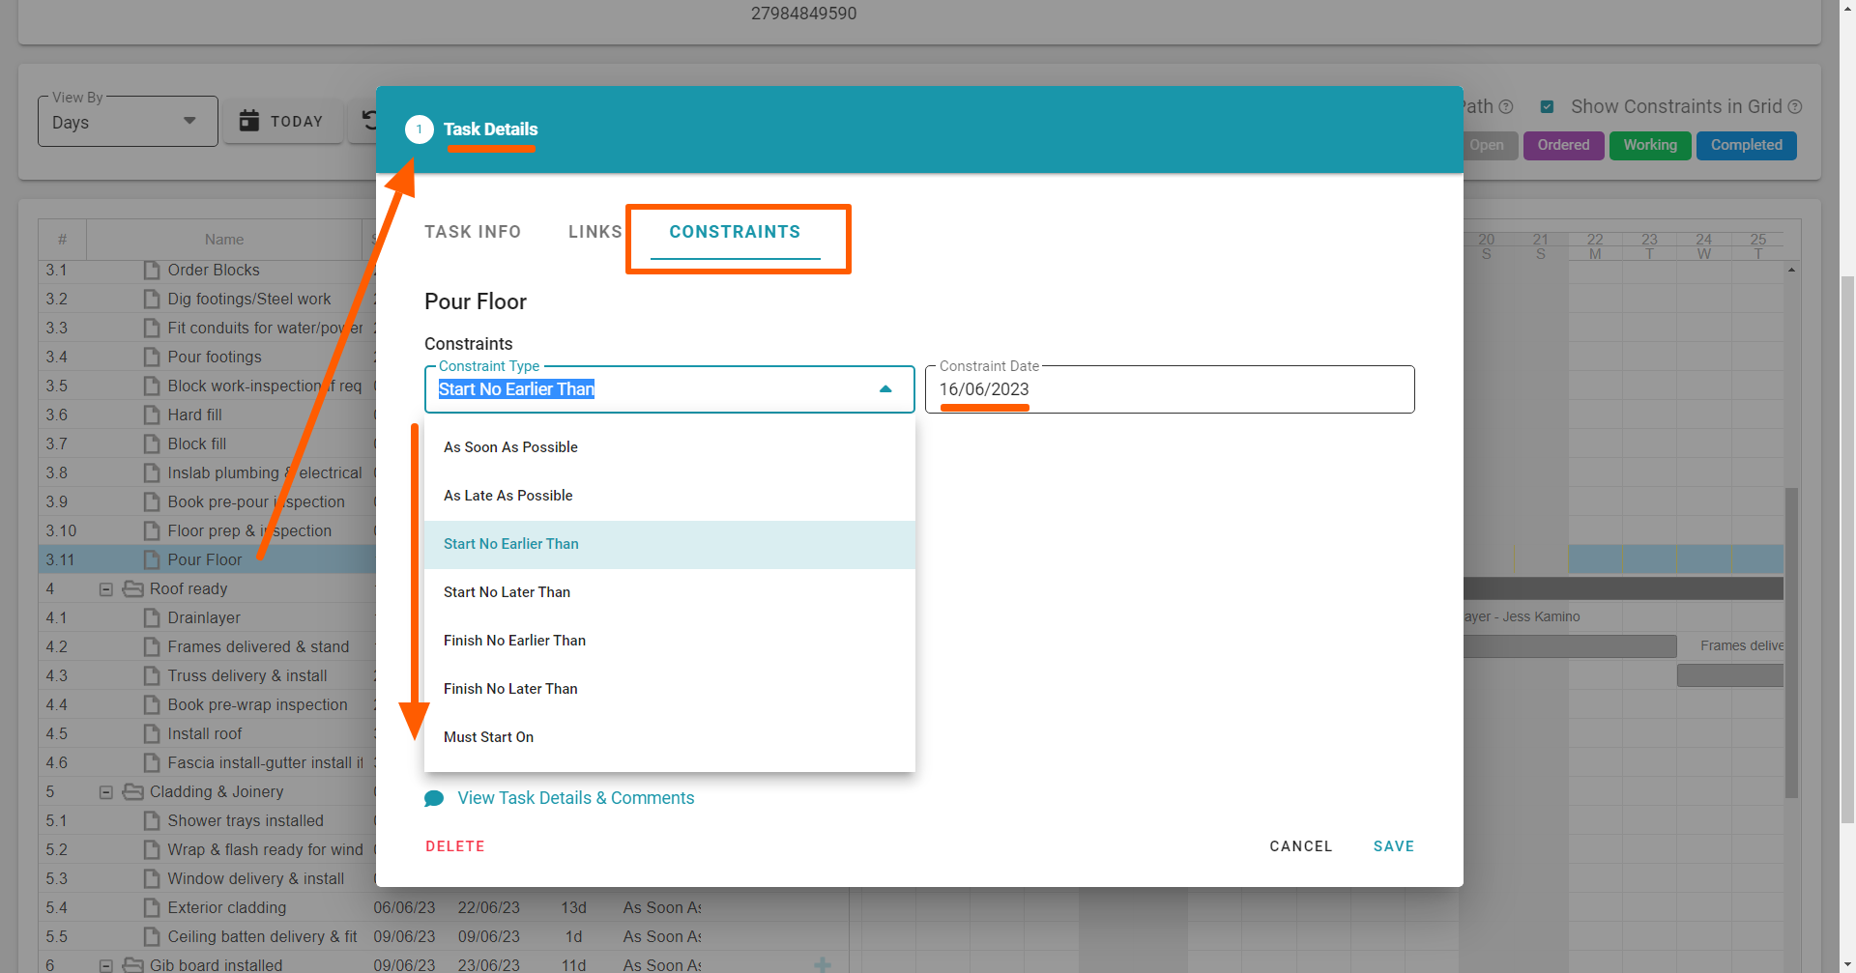Screen dimensions: 1856x973
Task: Click the document icon for Drainlayer
Action: coord(152,618)
